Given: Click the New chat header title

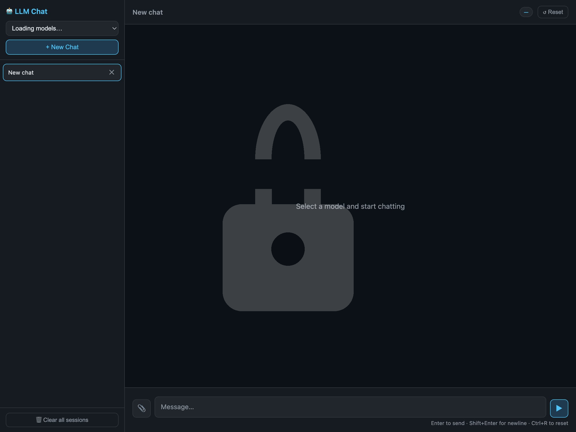Looking at the screenshot, I should [x=147, y=12].
